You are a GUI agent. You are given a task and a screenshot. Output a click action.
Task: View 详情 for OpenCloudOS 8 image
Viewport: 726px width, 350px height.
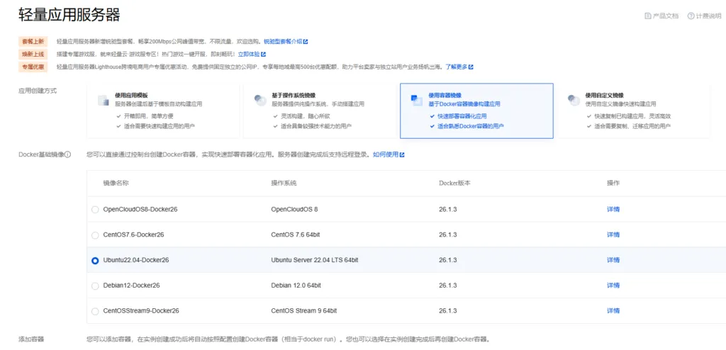click(613, 209)
